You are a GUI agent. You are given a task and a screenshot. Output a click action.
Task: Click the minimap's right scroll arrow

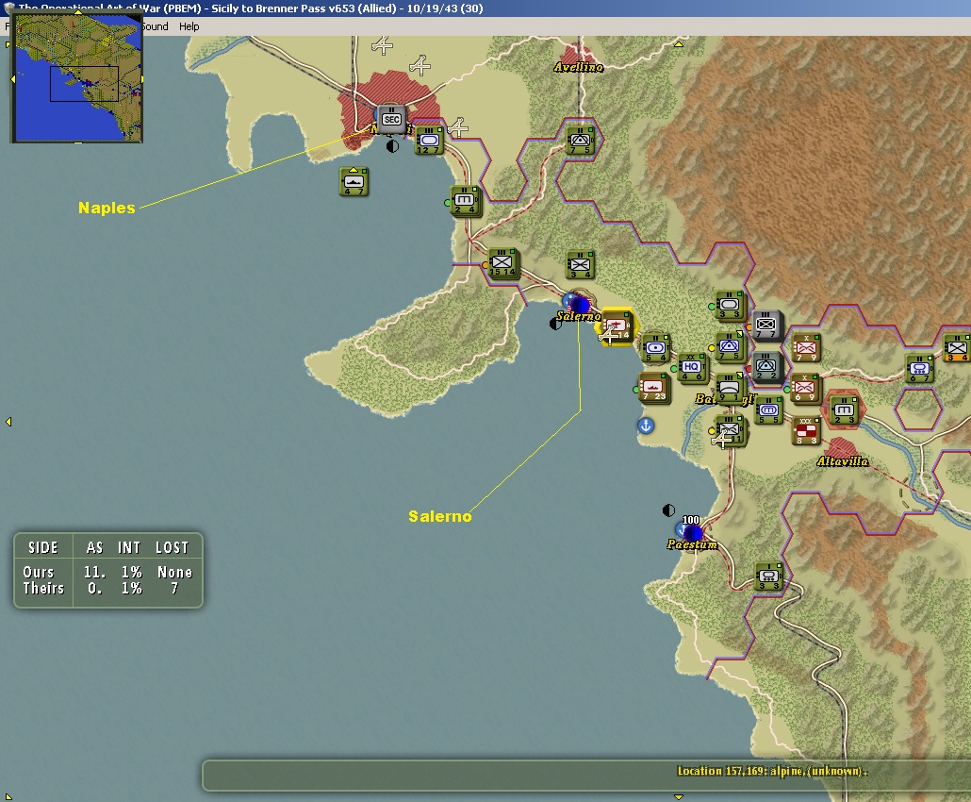(141, 79)
